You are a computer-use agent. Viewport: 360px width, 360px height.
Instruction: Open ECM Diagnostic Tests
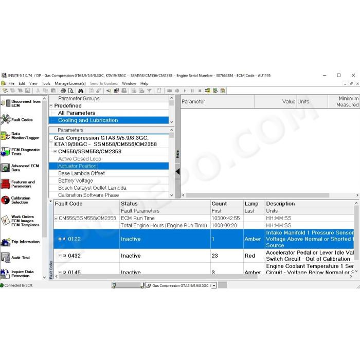point(21,152)
